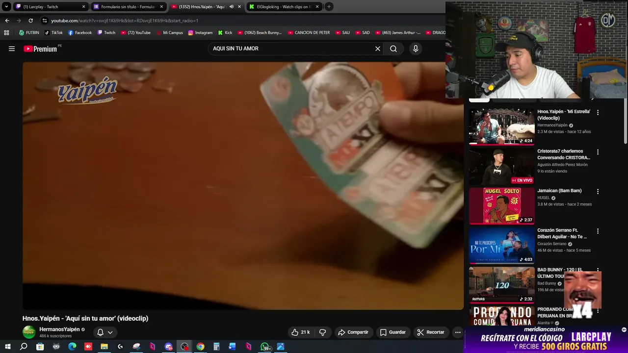628x353 pixels.
Task: Open the HermanosYaipén channel name link
Action: [59, 329]
